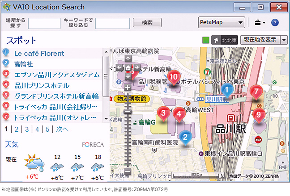The image size is (290, 196).
Task: Pan the map right with the arrow
Action: coord(136,68)
